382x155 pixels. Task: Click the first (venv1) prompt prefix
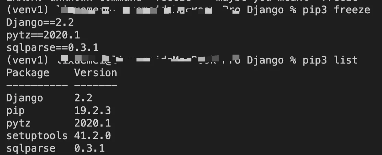coord(28,11)
